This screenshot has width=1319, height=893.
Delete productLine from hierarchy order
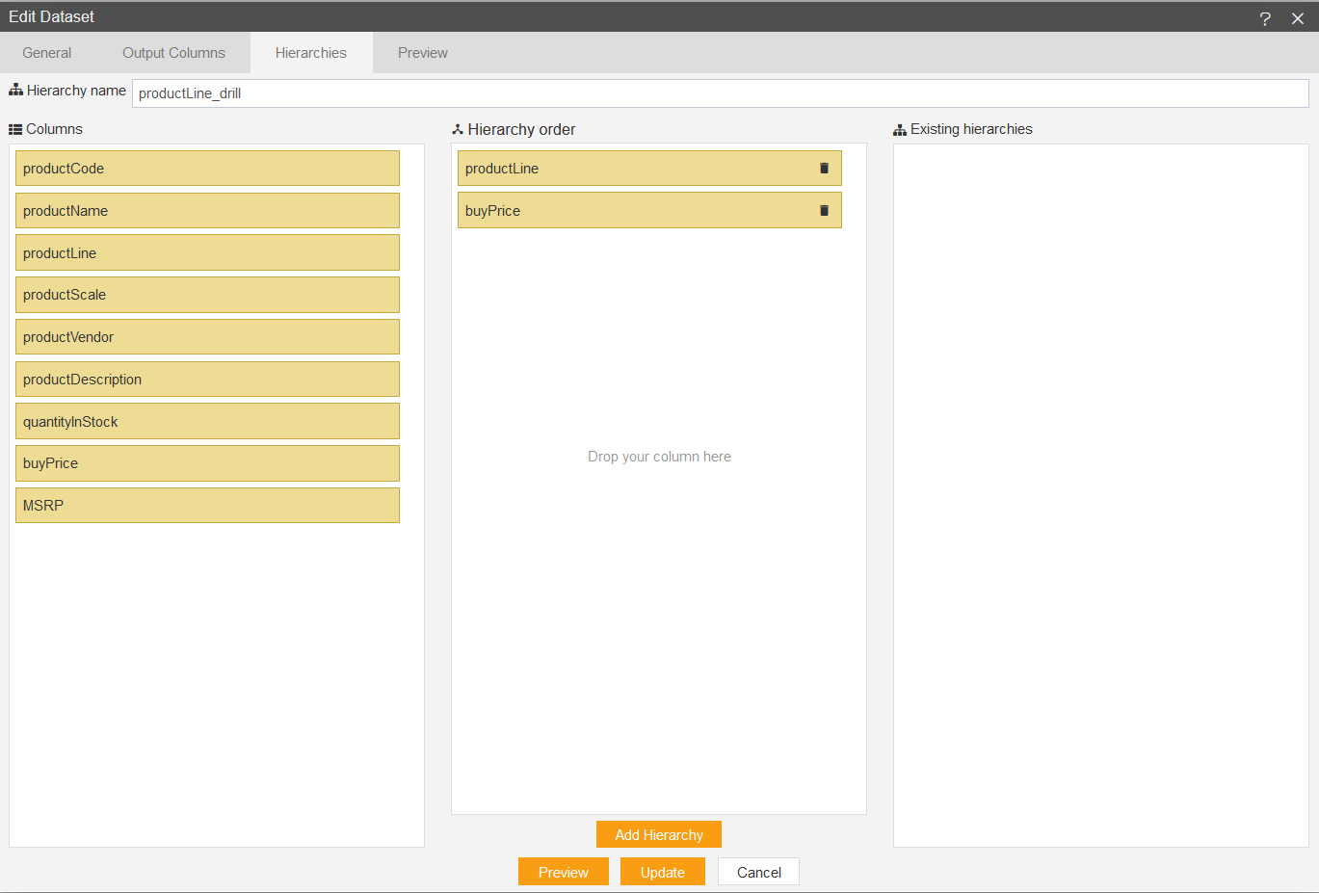click(824, 168)
